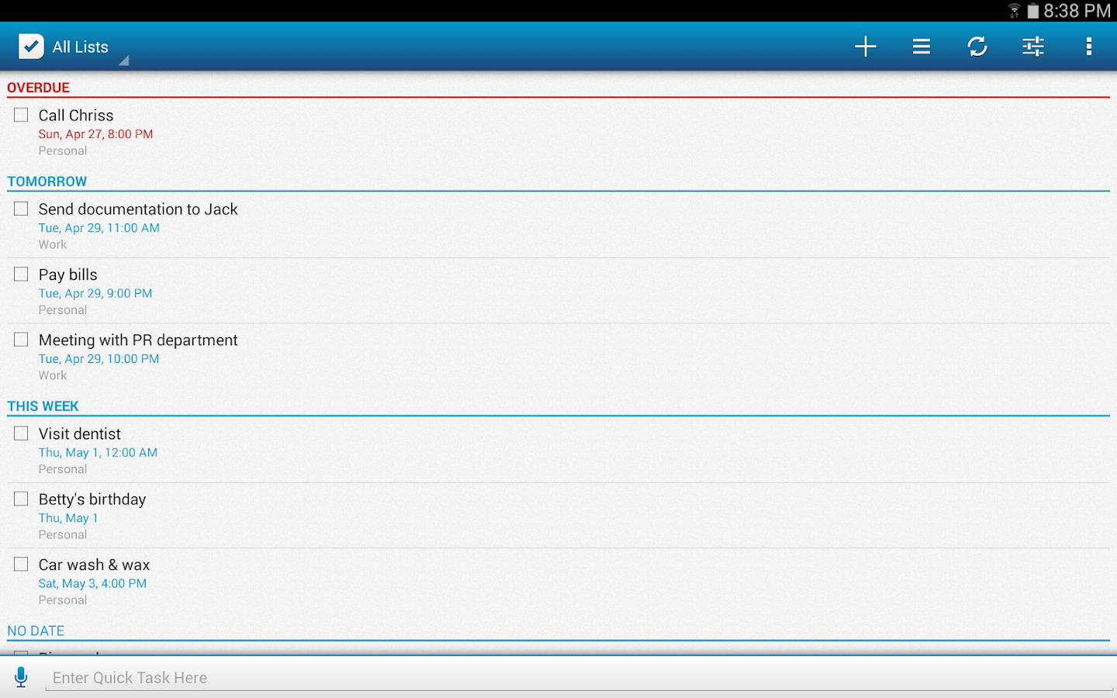Check off the Call Chriss task

[21, 115]
